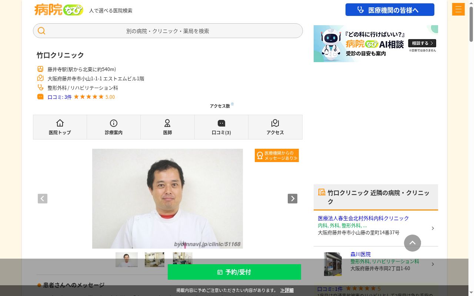This screenshot has height=296, width=474.
Task: Click the orange review bubble icon
Action: pos(40,97)
